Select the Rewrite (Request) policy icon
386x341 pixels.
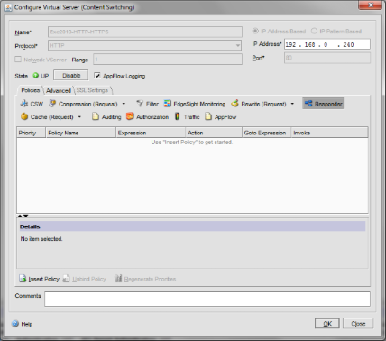point(234,104)
